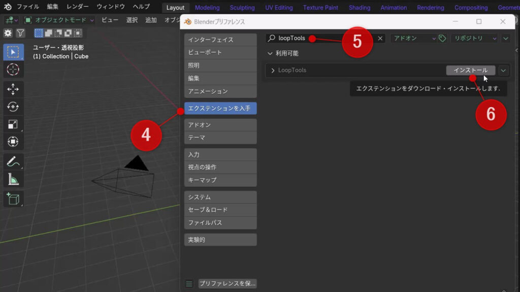
Task: Select the Rotate tool
Action: [13, 106]
